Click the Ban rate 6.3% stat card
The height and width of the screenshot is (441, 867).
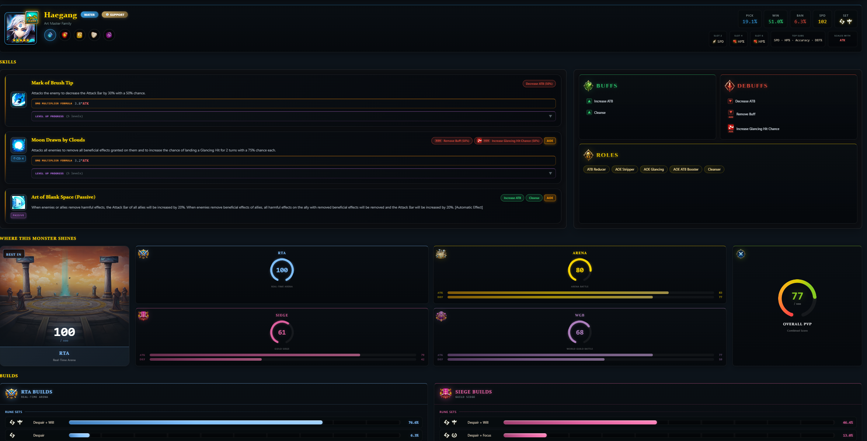[800, 19]
